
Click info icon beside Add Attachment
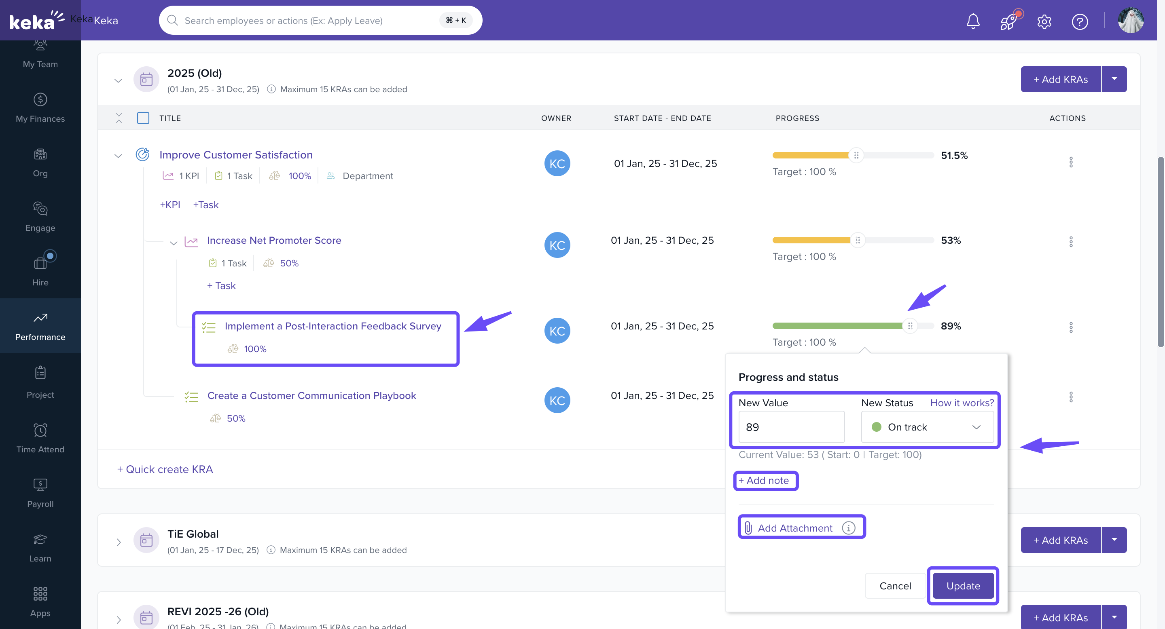848,528
